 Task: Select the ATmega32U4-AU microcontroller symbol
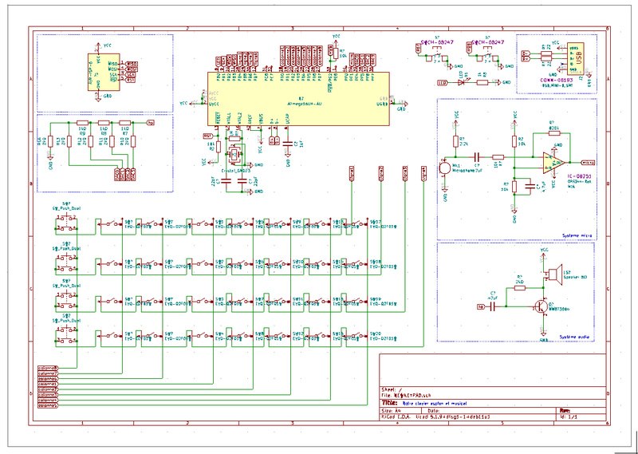[x=297, y=97]
